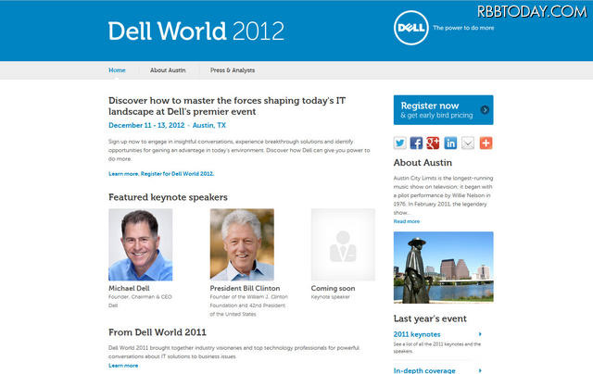Screen dimensions: 593x374
Task: Click About Austin sidebar heading
Action: tap(423, 162)
